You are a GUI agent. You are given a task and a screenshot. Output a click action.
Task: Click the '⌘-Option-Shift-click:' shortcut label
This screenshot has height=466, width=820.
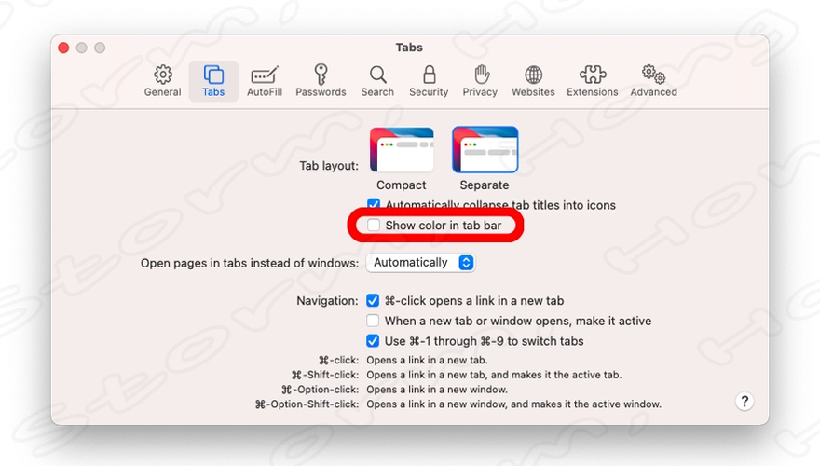tap(307, 404)
